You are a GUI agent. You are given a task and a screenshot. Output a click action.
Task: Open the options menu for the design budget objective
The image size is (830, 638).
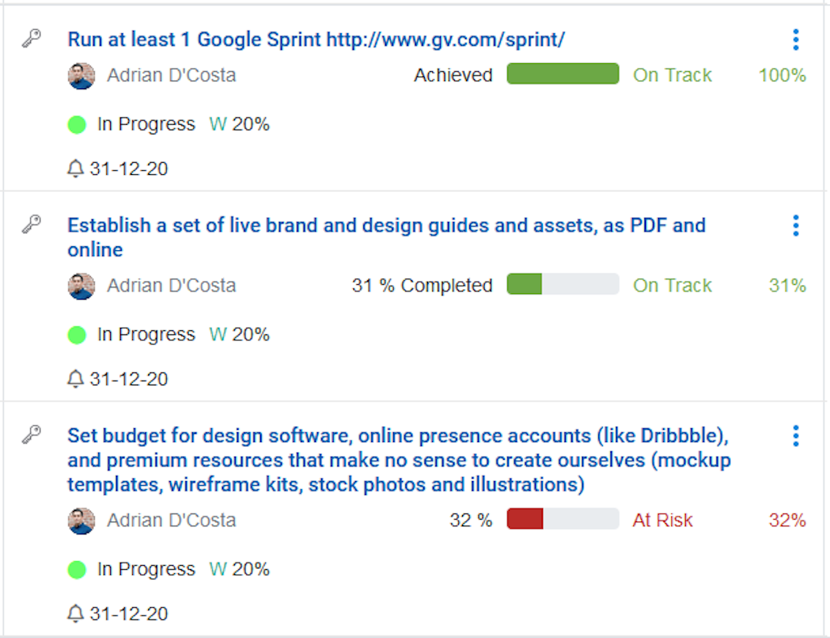point(795,436)
